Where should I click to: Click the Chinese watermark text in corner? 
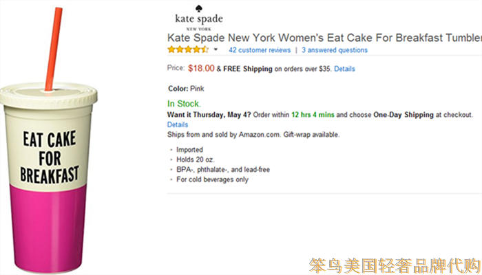(x=394, y=263)
